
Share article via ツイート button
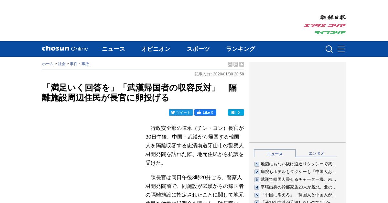click(x=181, y=112)
